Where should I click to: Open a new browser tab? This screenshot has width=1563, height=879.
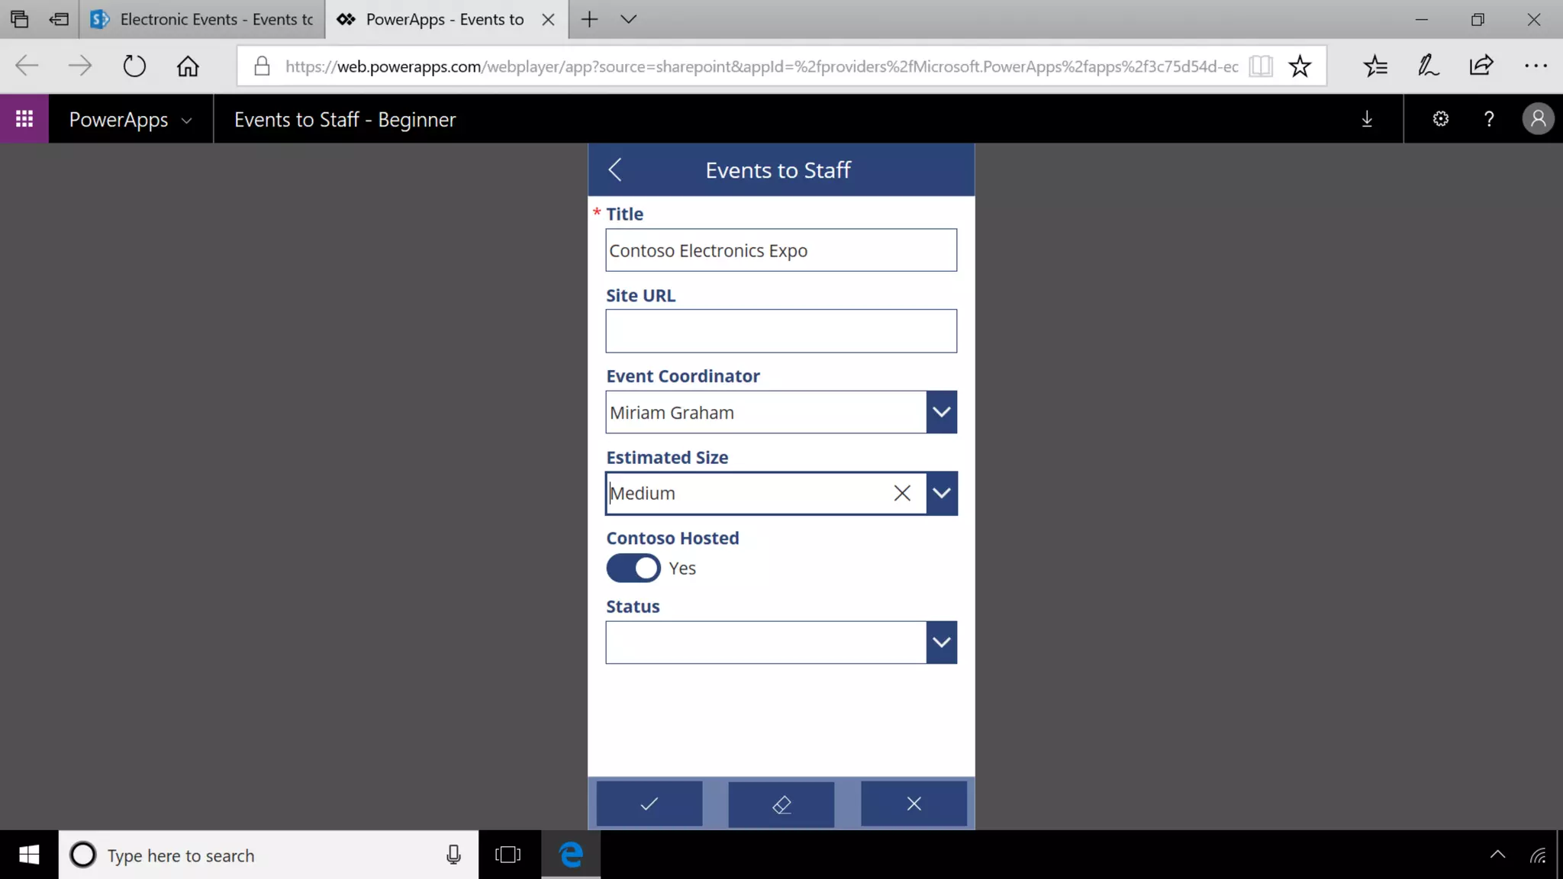click(x=589, y=20)
